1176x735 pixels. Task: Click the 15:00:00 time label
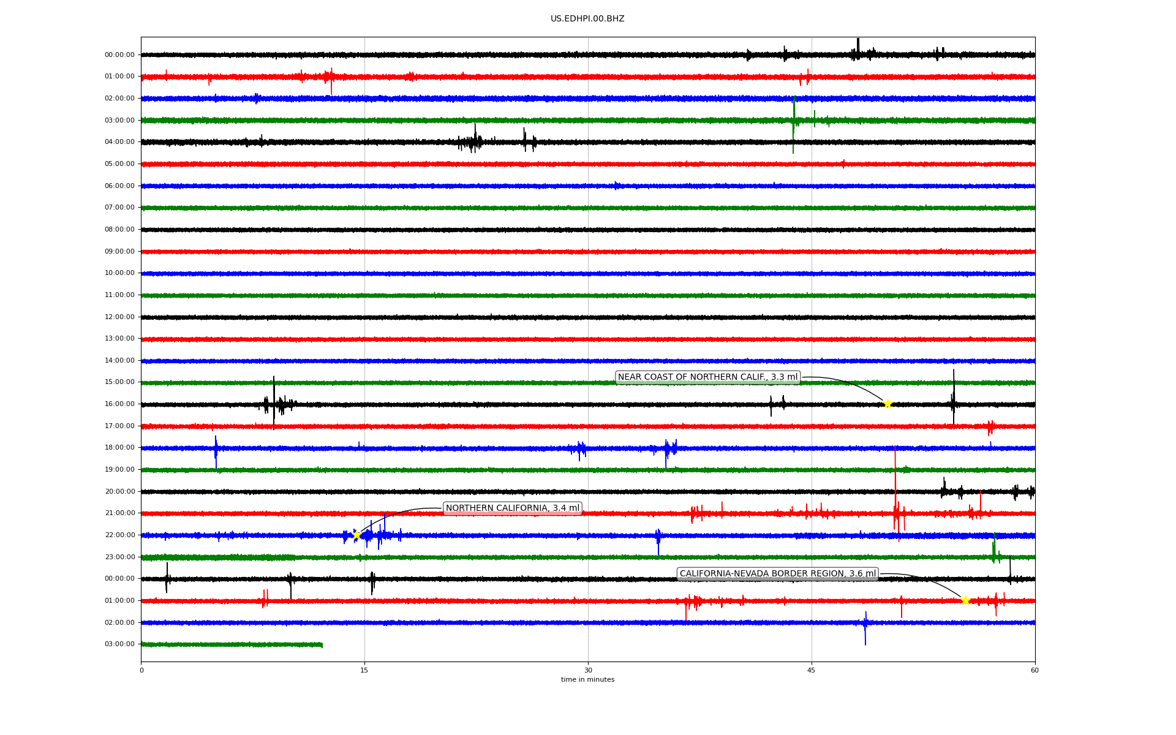[119, 382]
